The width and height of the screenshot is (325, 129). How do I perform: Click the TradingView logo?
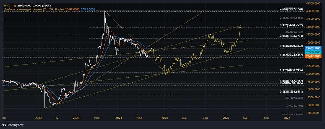coord(13,125)
